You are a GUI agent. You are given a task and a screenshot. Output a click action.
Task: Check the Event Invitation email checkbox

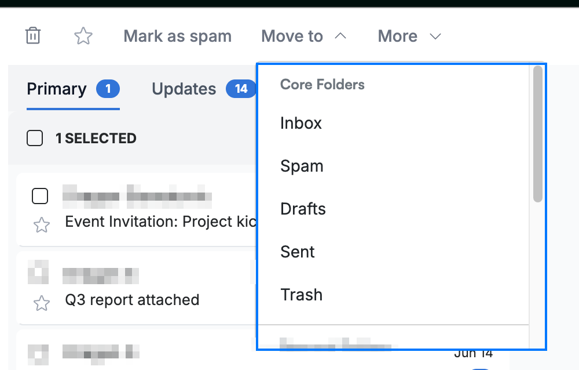point(40,196)
